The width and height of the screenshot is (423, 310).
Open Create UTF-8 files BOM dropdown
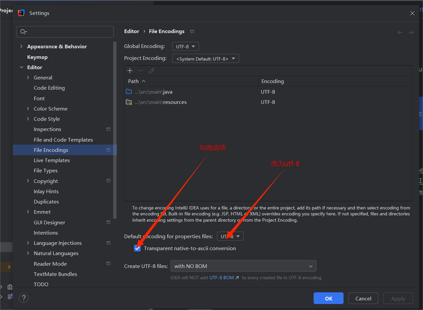click(243, 266)
